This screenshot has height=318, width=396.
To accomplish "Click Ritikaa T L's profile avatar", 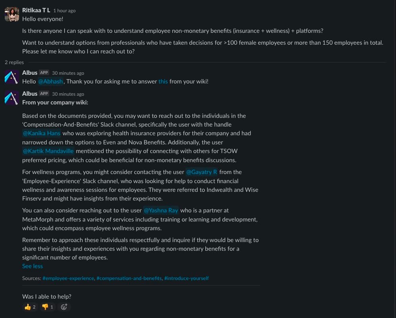I will [x=11, y=14].
